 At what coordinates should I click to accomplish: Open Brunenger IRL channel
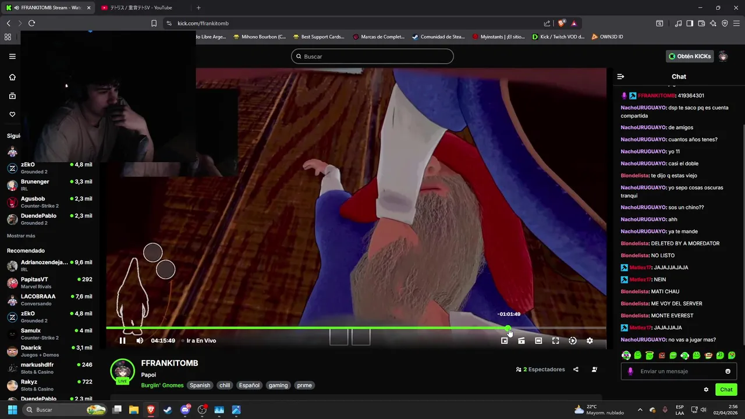point(49,185)
